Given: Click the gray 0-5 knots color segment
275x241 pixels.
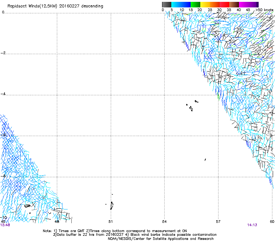Looking at the screenshot, I should [x=166, y=4].
